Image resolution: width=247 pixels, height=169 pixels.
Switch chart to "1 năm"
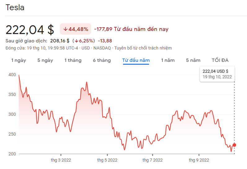(x=168, y=60)
